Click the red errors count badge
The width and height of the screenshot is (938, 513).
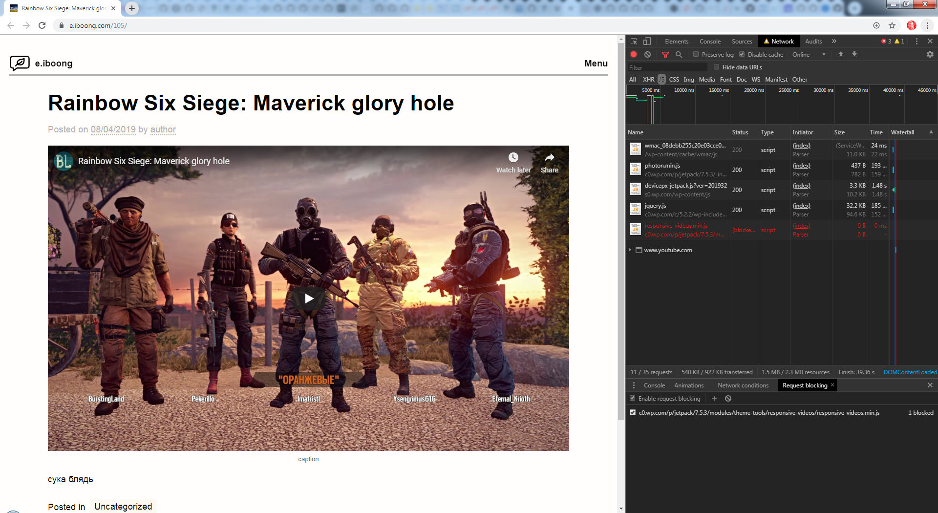[x=886, y=42]
